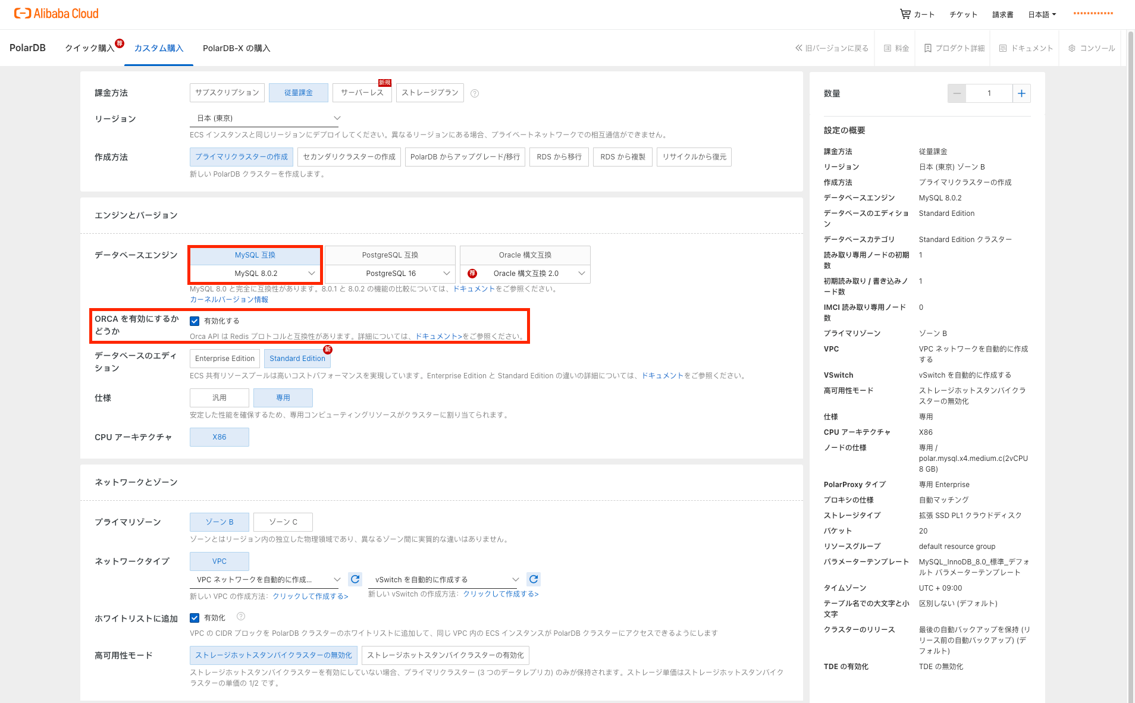Select VPC network type

click(x=220, y=561)
